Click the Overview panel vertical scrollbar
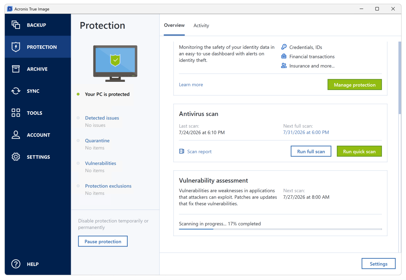The image size is (406, 280). coord(400,77)
